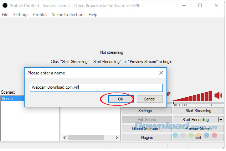Click the Start Recording button
Viewport: 226px width, 151px height.
point(196,120)
